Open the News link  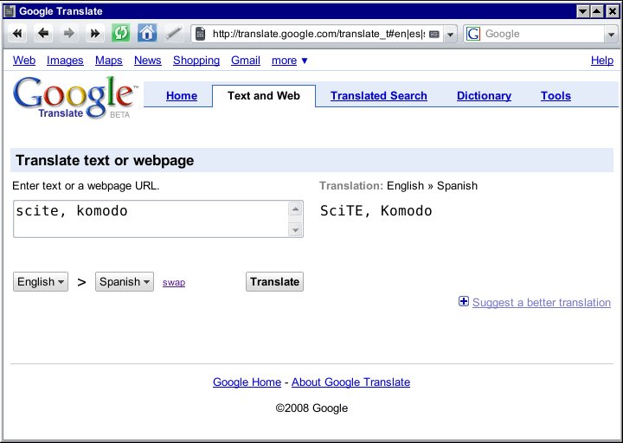148,61
